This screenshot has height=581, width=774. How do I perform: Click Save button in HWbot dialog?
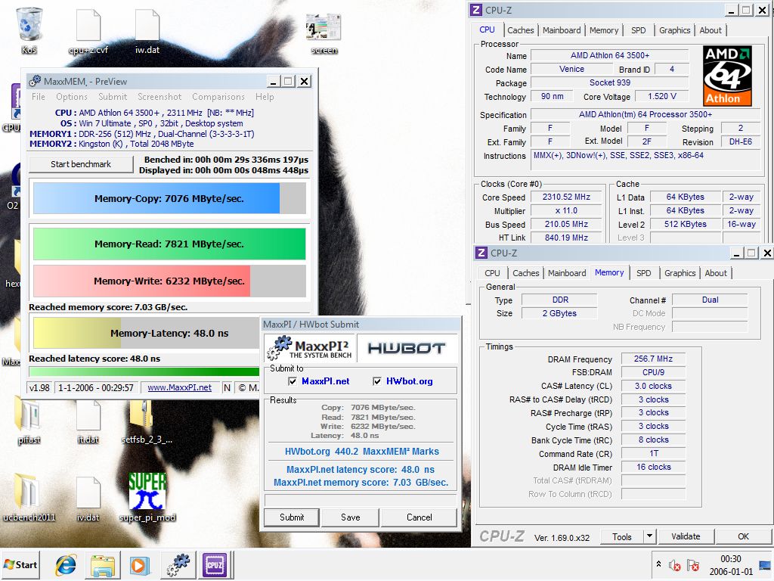pos(351,517)
